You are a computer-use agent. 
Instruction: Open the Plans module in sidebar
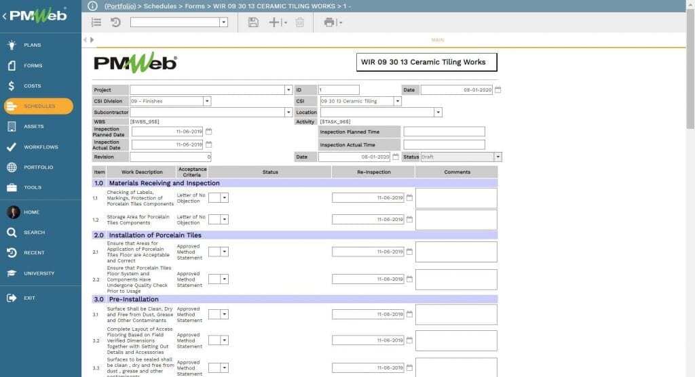[32, 45]
